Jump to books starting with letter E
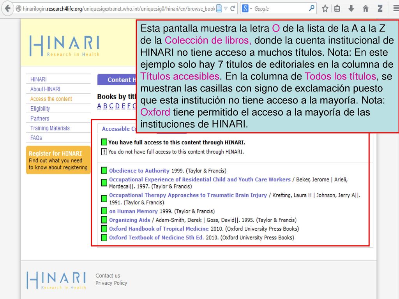The width and height of the screenshot is (399, 299). [x=124, y=106]
